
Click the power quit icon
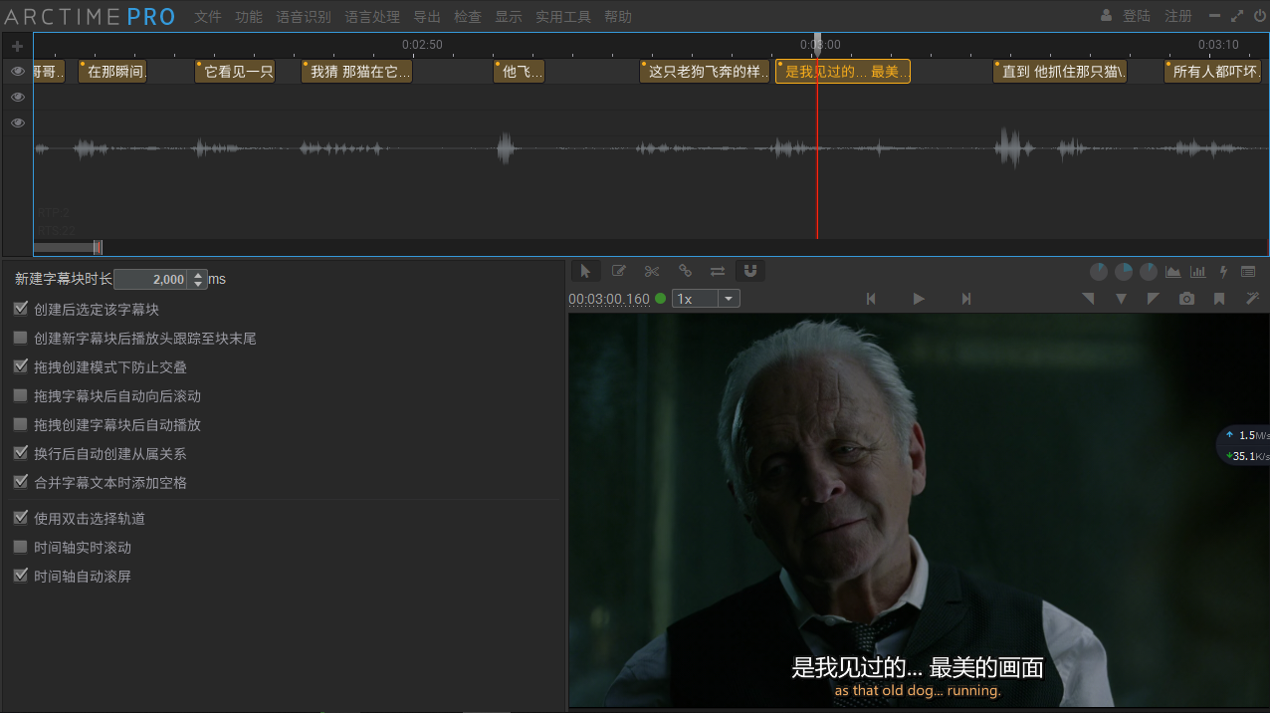(x=1259, y=16)
